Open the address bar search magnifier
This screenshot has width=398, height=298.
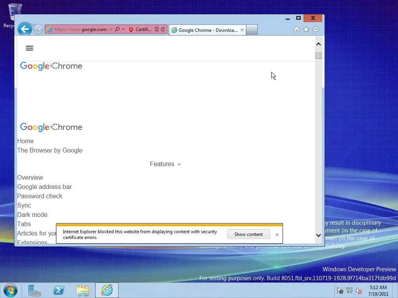click(x=117, y=29)
